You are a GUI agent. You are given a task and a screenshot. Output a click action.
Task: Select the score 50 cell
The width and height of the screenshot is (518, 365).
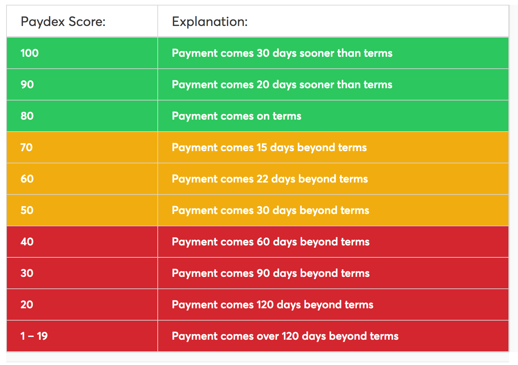click(x=27, y=211)
